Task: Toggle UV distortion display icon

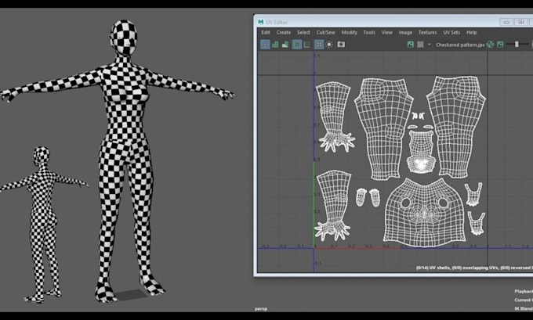Action: tap(285, 45)
